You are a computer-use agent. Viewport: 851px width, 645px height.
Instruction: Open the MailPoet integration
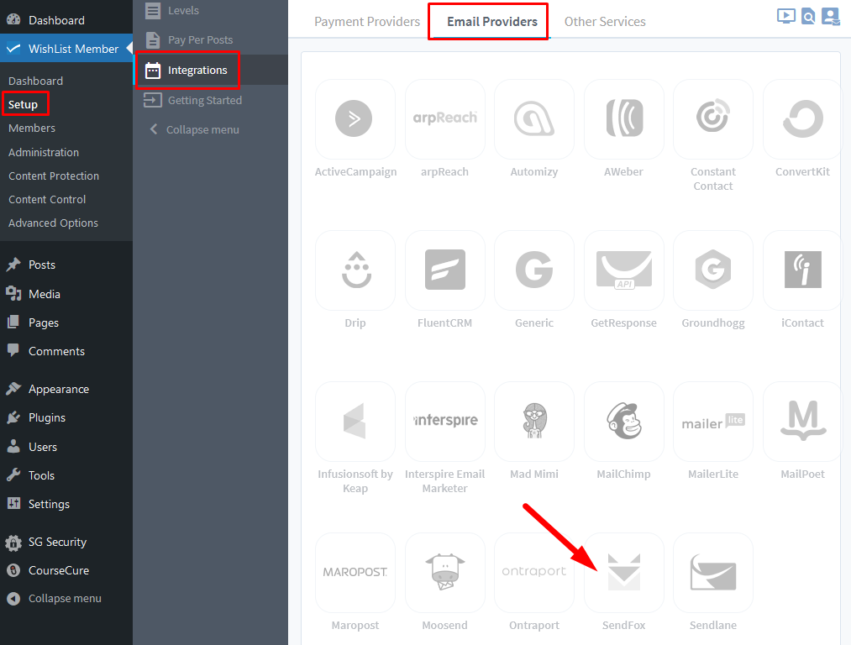pyautogui.click(x=802, y=422)
